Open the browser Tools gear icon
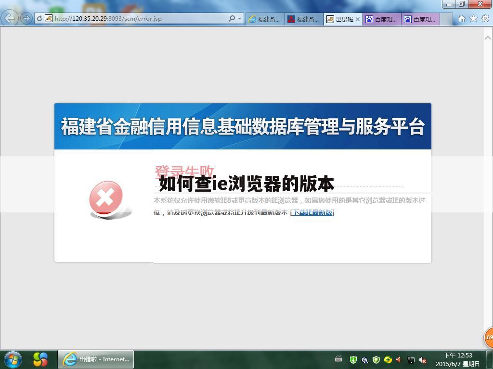The image size is (493, 369). tap(485, 19)
